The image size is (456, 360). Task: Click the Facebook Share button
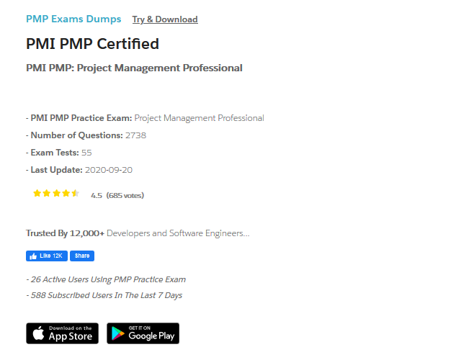pos(82,256)
